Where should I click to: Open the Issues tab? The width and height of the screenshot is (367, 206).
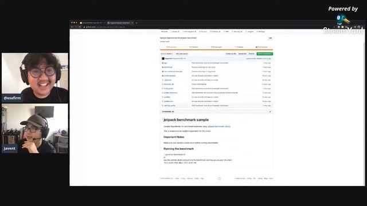pos(175,31)
